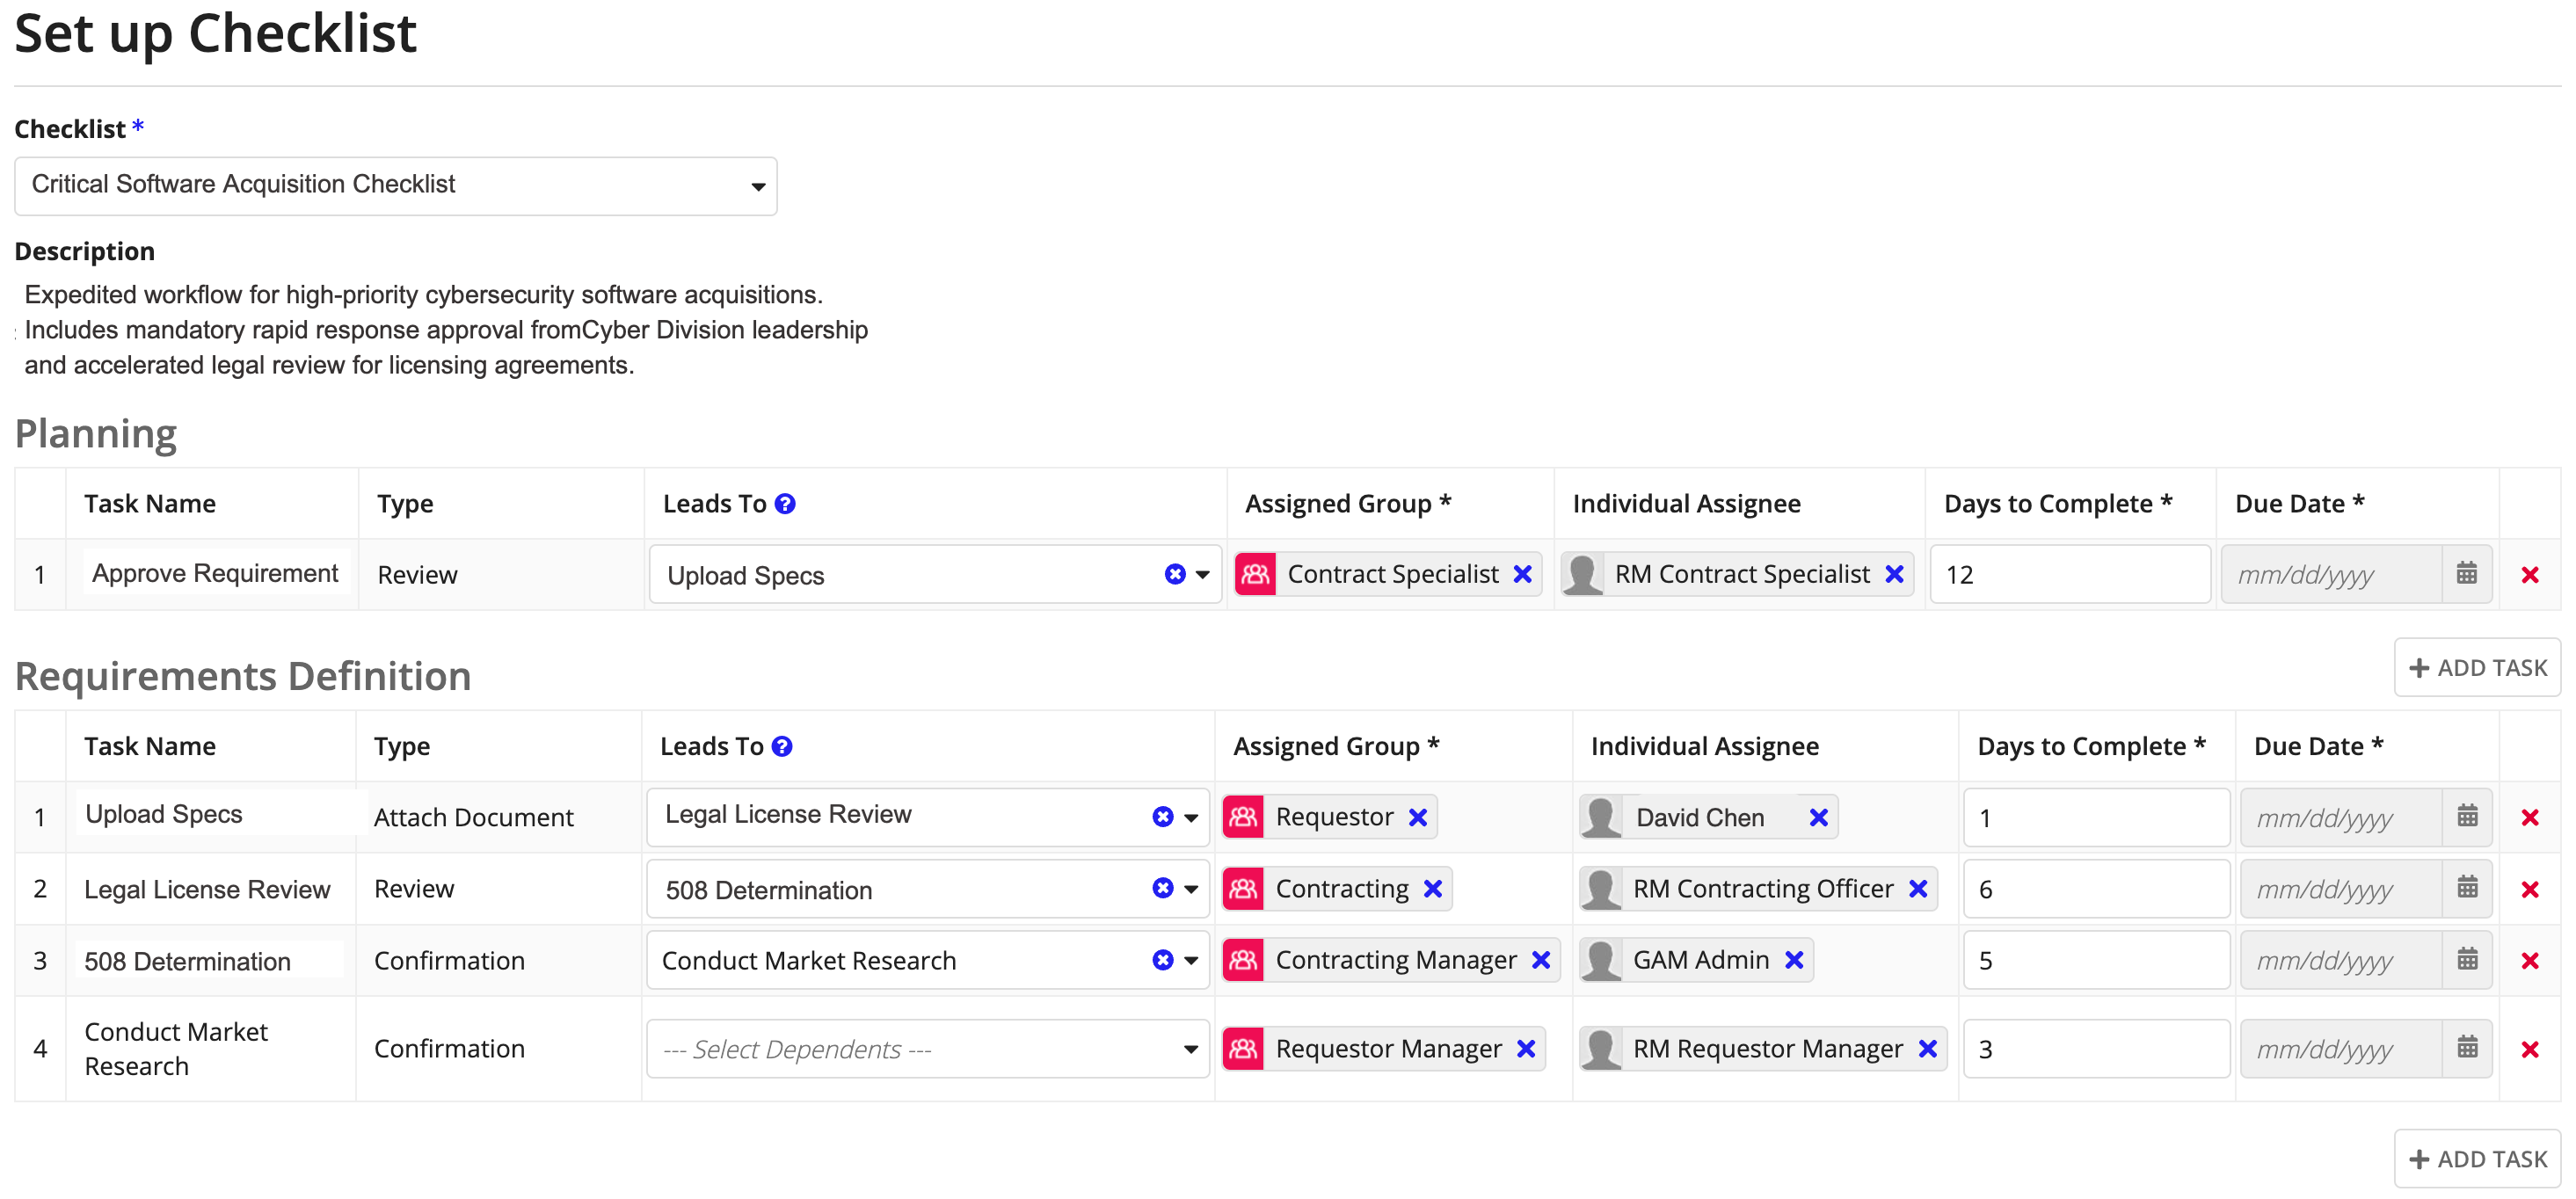Click the Leads To help icon in Planning
The image size is (2576, 1199).
click(785, 504)
